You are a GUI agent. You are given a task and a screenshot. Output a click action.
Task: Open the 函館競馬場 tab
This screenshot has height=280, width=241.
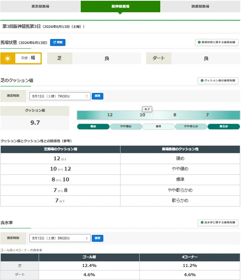pos(200,7)
